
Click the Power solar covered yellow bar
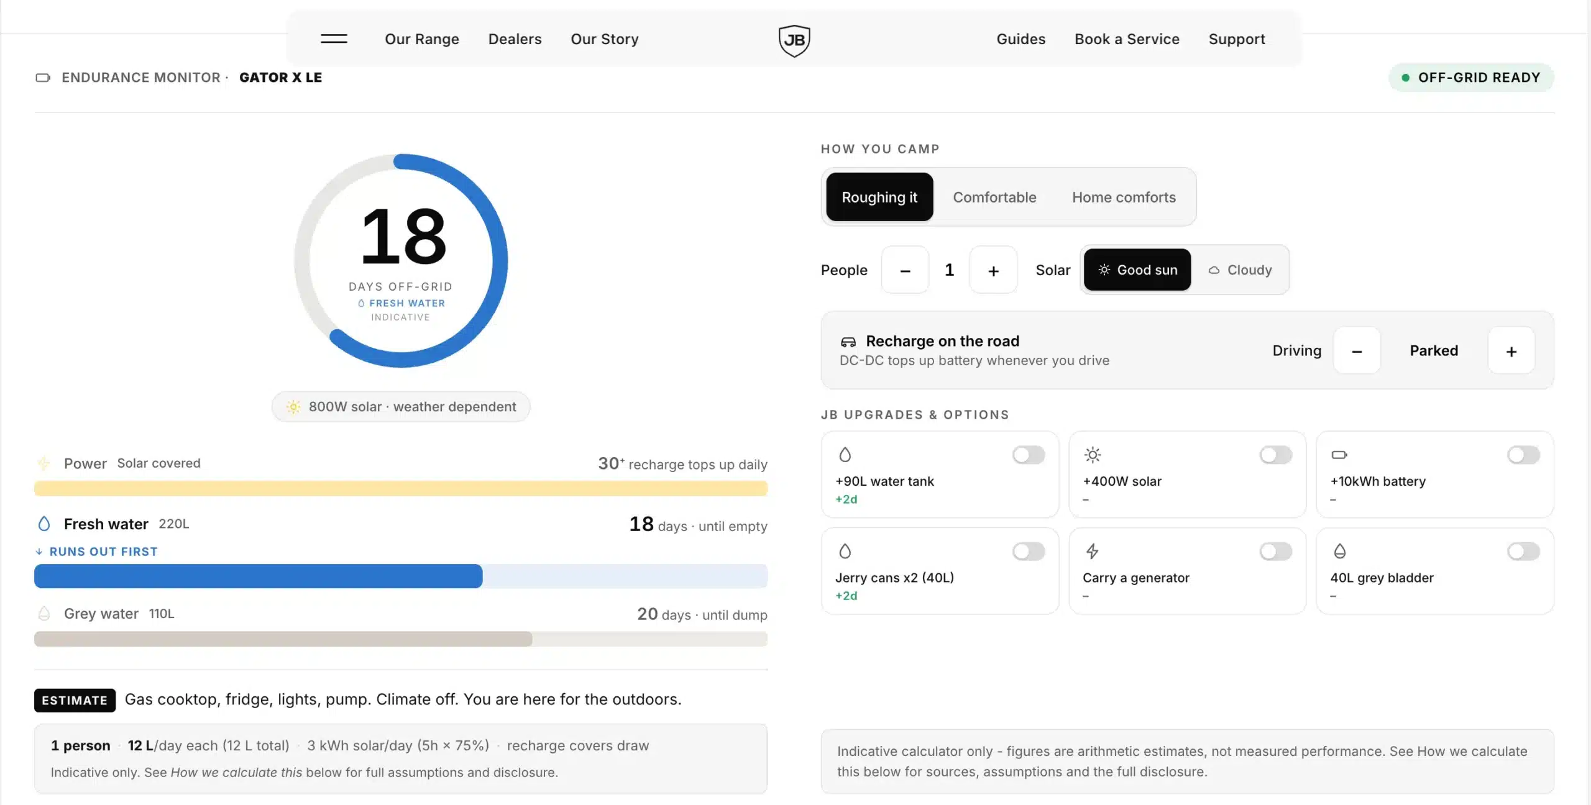(x=401, y=488)
